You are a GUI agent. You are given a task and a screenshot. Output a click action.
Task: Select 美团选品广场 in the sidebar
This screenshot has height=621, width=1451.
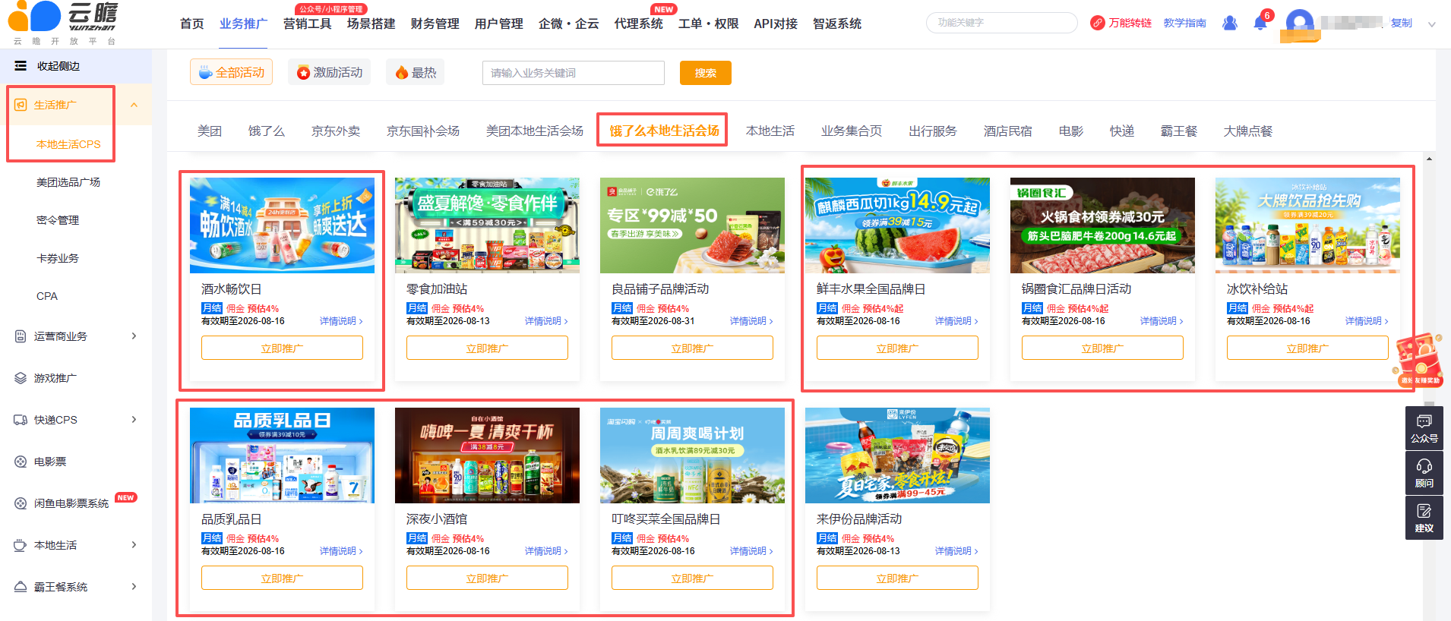[68, 182]
